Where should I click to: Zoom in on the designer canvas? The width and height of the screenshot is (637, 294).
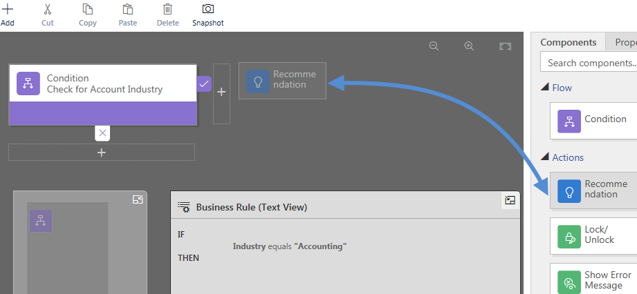click(x=469, y=46)
